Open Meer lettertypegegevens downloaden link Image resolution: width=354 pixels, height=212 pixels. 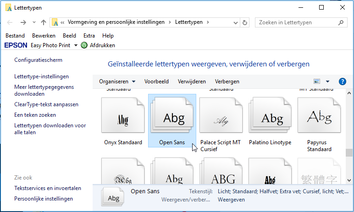(44, 91)
